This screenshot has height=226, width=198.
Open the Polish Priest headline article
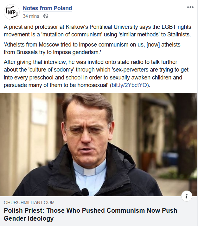tap(90, 214)
